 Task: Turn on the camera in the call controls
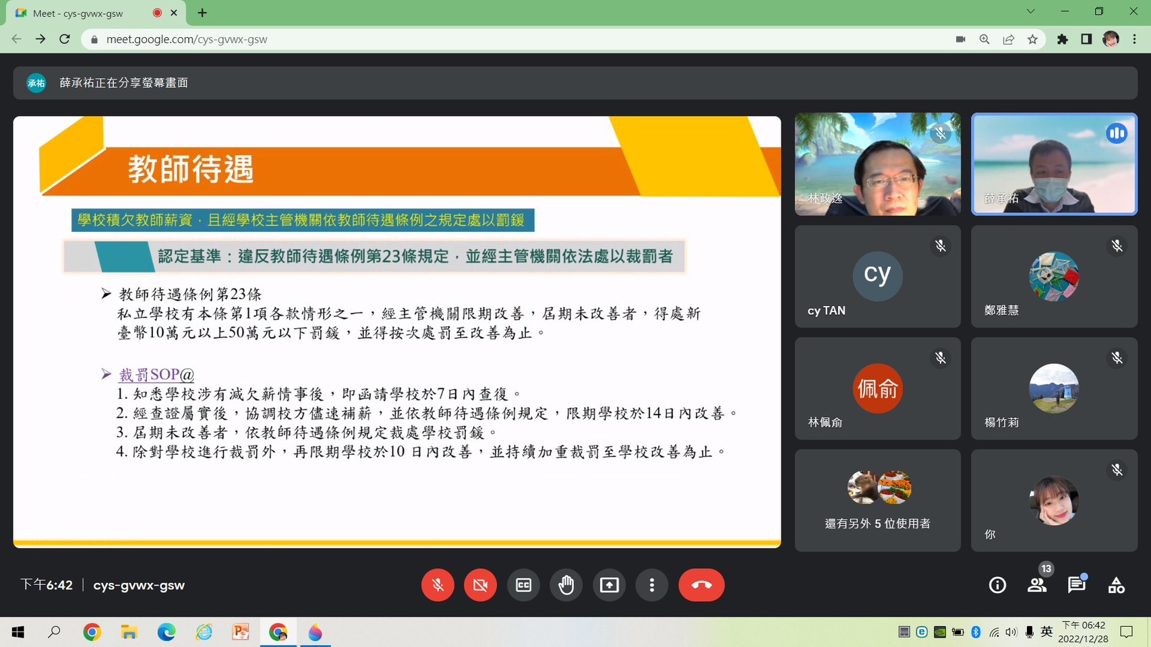480,585
